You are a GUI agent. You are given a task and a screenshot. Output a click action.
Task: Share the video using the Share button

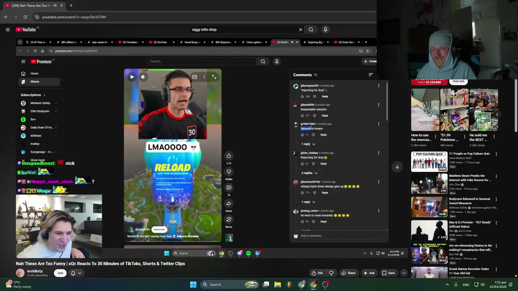point(348,273)
